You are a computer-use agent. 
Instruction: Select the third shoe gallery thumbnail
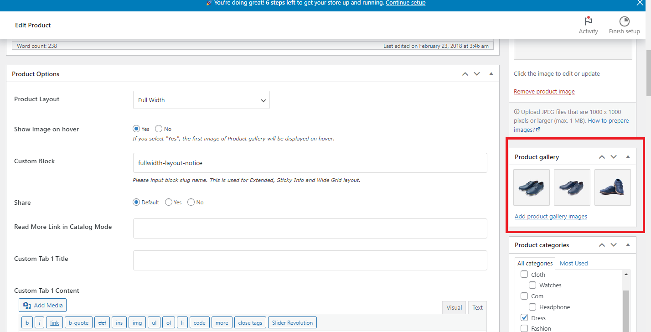pyautogui.click(x=613, y=187)
